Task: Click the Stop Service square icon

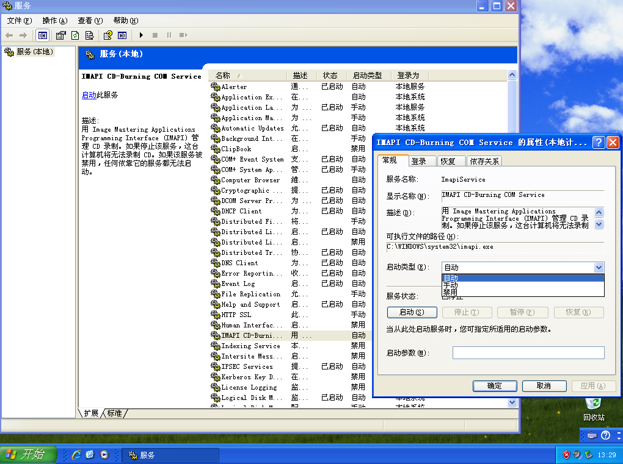Action: click(x=155, y=35)
